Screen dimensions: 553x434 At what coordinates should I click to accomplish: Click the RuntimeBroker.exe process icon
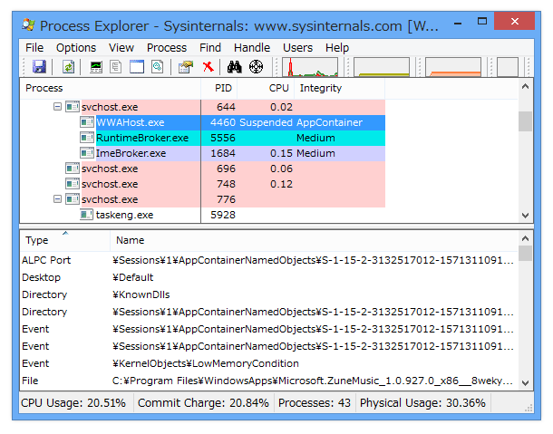click(x=87, y=138)
